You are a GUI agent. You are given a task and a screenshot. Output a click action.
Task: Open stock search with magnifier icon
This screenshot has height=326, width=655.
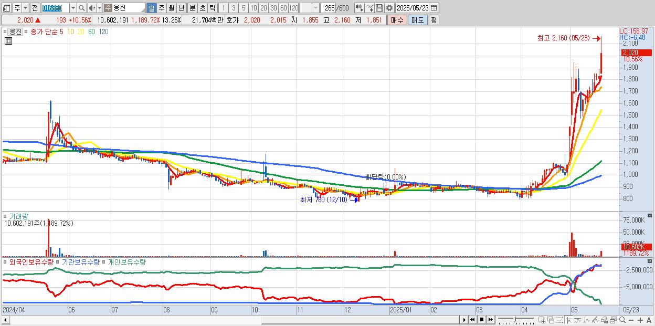tap(82, 8)
